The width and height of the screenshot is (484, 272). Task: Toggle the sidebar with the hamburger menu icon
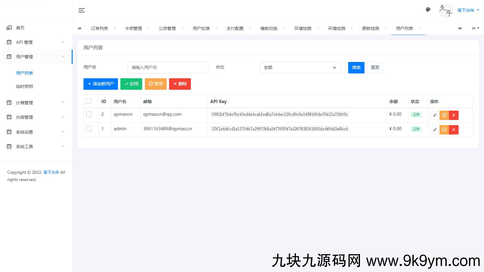tap(81, 10)
